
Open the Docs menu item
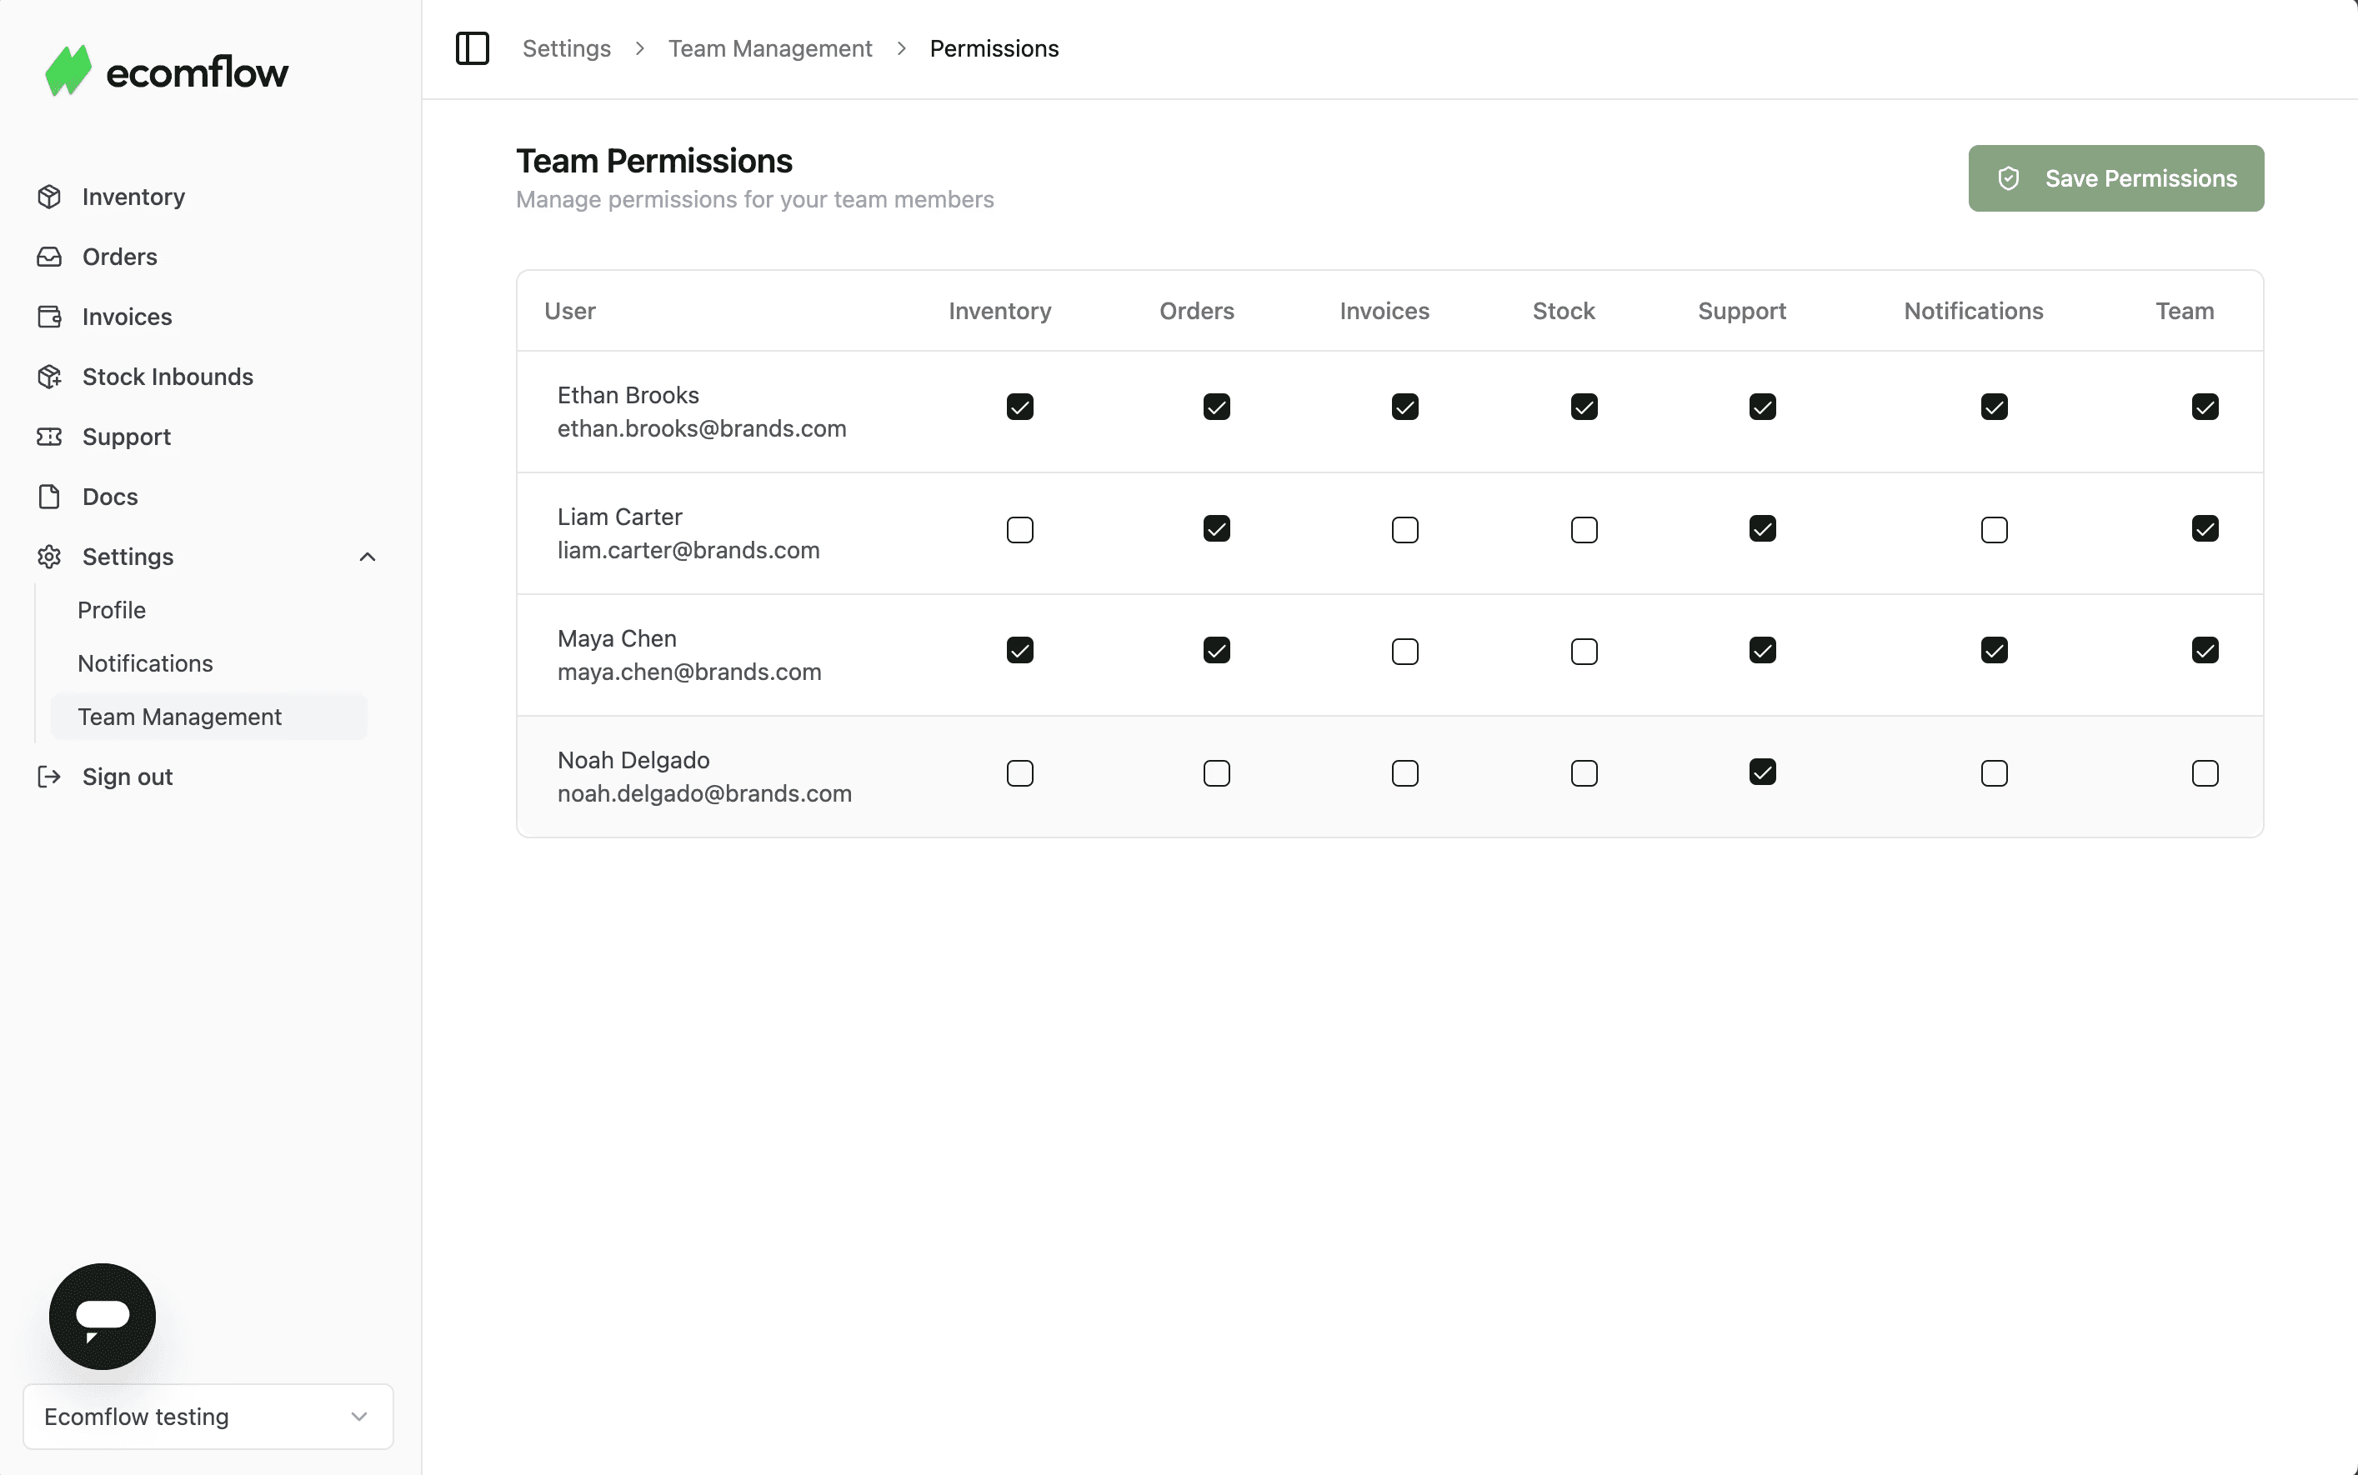pos(110,497)
